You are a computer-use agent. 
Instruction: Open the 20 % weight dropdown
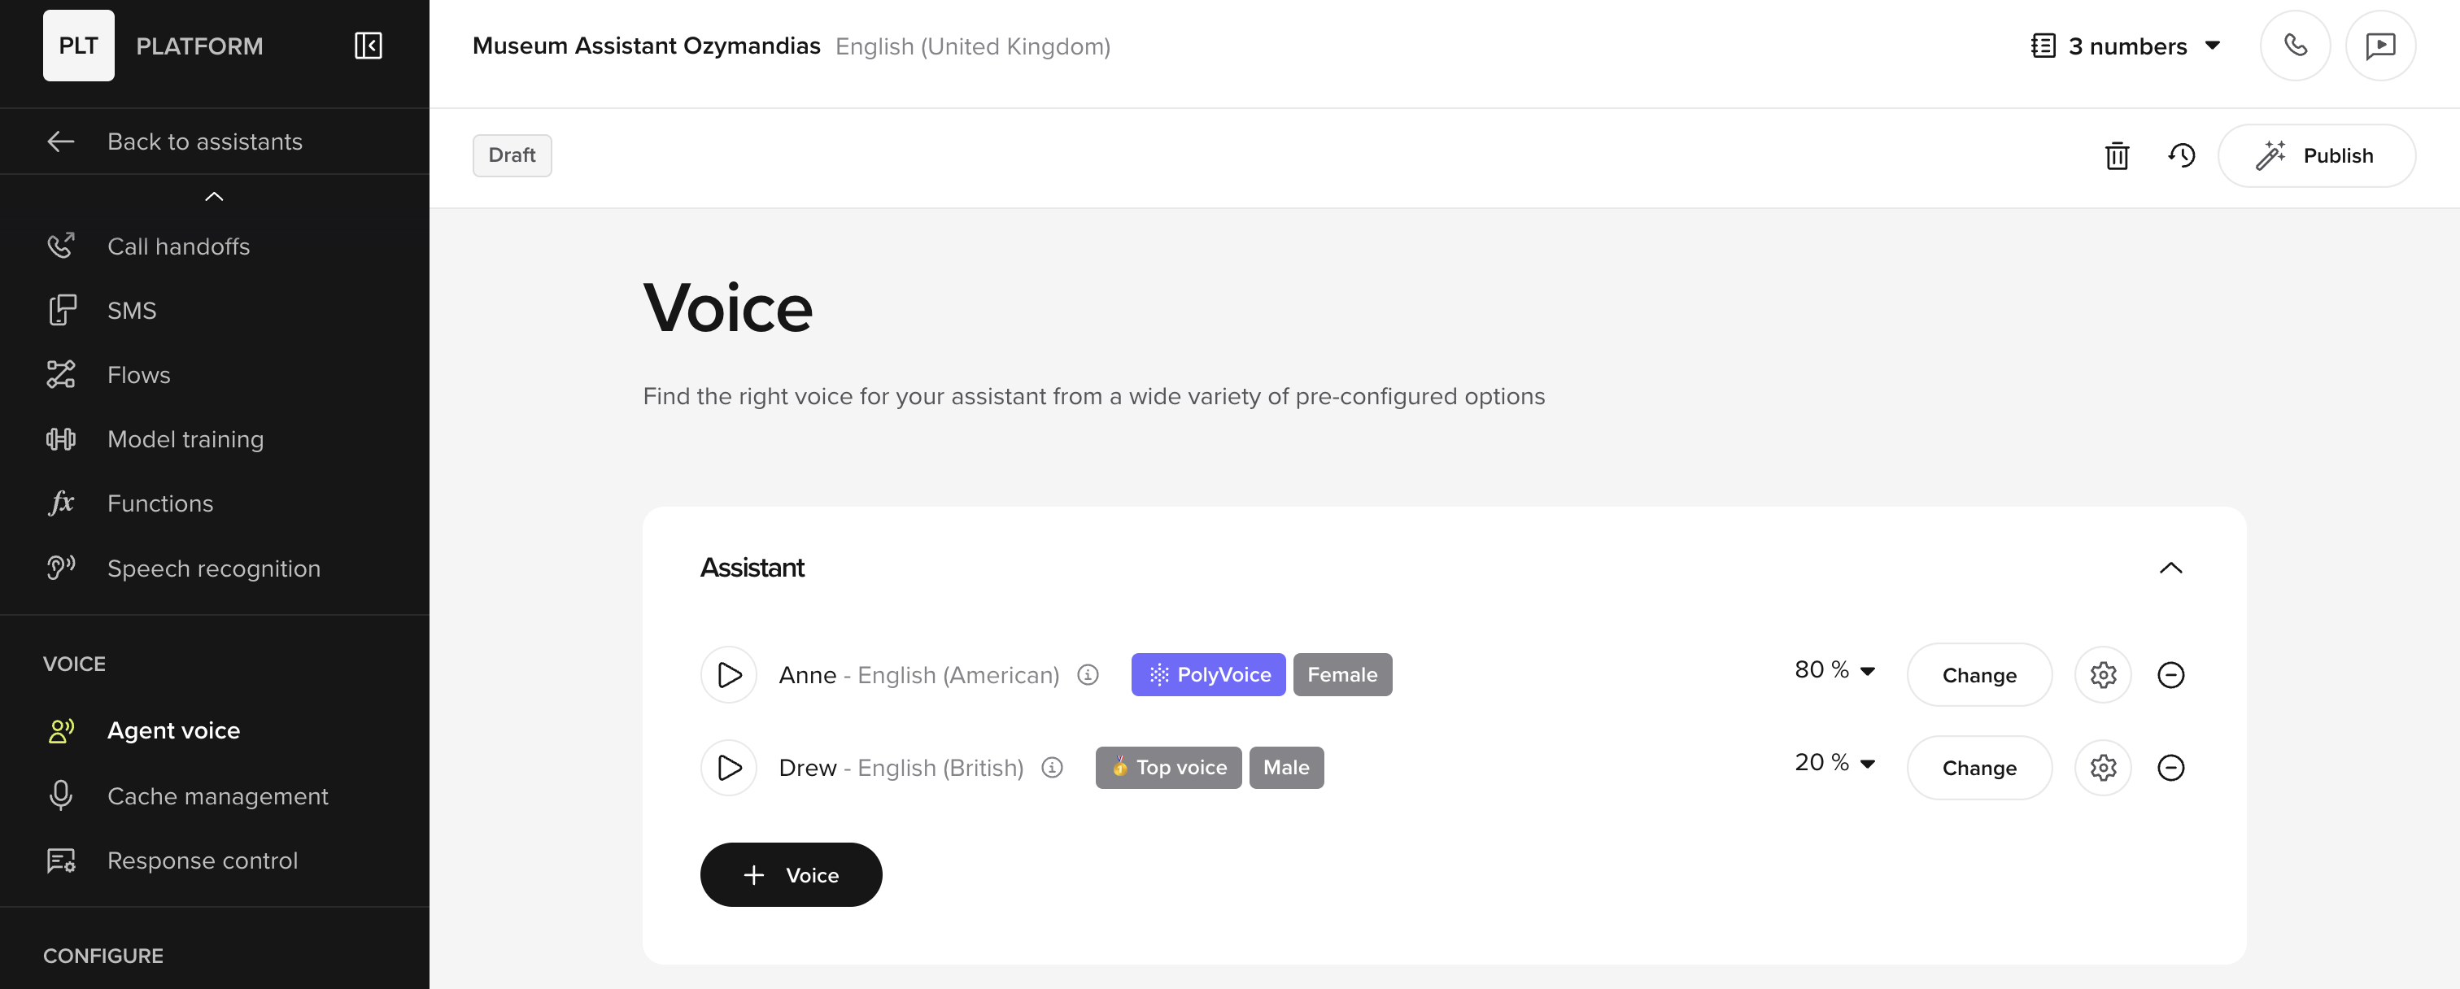coord(1834,763)
